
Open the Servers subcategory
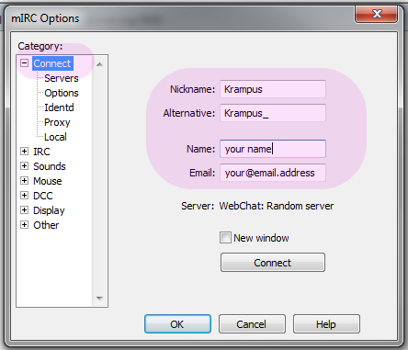pos(62,78)
